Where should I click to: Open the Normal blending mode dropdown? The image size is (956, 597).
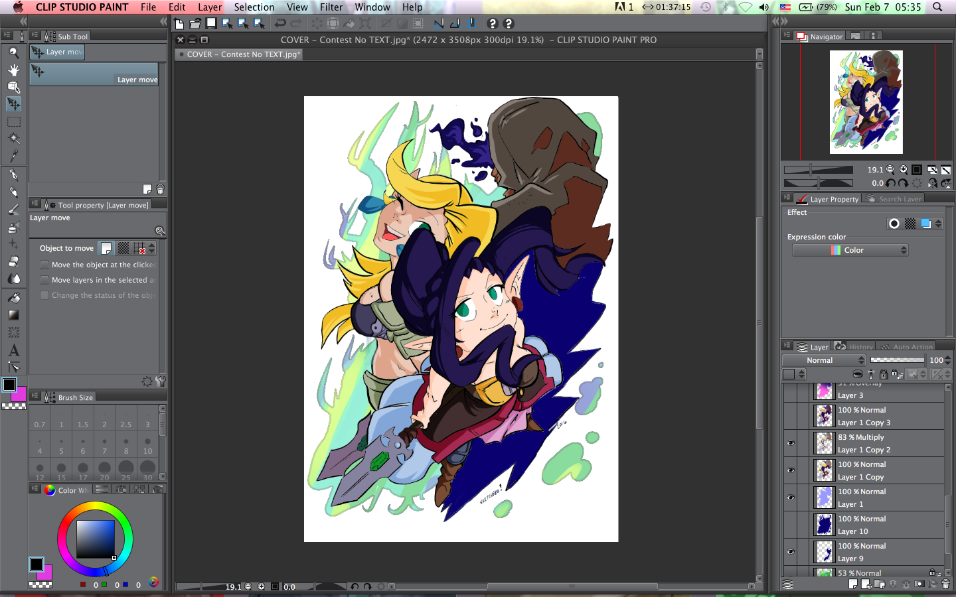824,360
